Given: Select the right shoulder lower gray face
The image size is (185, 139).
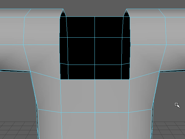Looking at the screenshot, I should [146, 58].
